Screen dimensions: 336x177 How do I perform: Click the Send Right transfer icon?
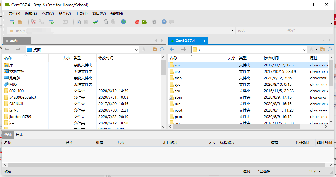point(86,22)
